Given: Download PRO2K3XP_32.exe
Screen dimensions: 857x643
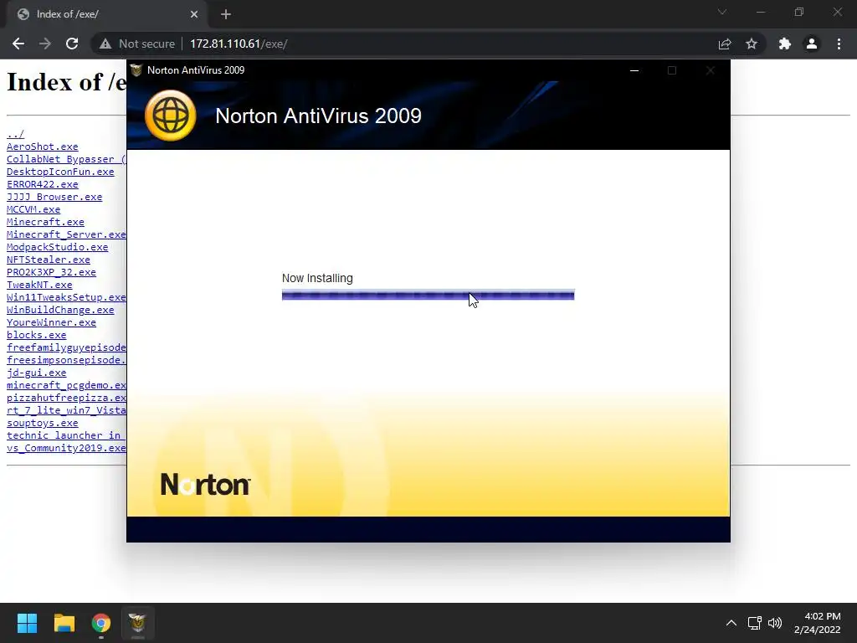Looking at the screenshot, I should tap(51, 272).
